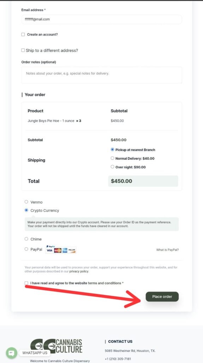Image resolution: width=203 pixels, height=363 pixels.
Task: Choose Normal Delivery $40.00 shipping option
Action: click(x=112, y=158)
